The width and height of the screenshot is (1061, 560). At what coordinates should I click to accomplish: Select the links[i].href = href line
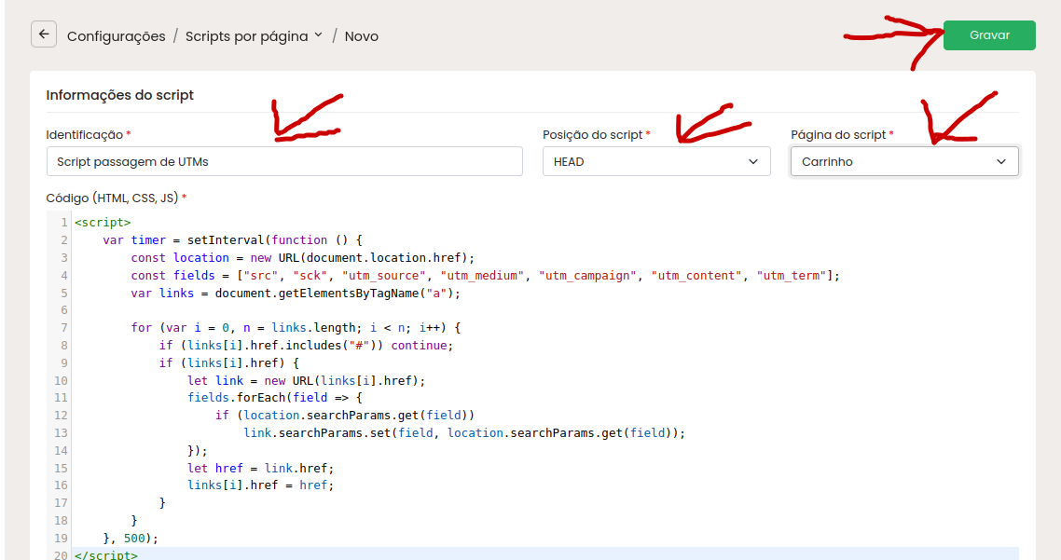[x=260, y=485]
